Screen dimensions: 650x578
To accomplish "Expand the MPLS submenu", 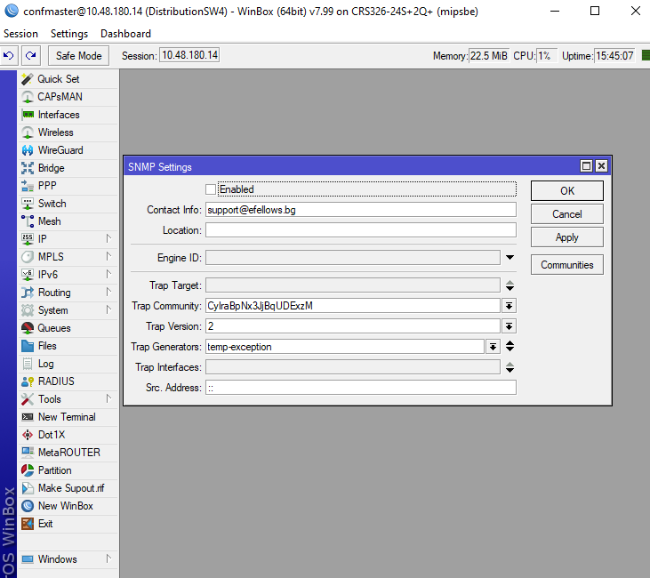I will pos(108,256).
